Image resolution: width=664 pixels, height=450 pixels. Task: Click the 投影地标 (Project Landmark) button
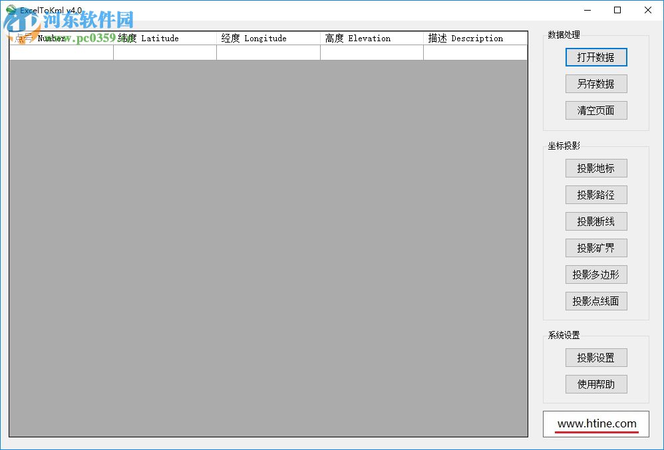click(595, 168)
